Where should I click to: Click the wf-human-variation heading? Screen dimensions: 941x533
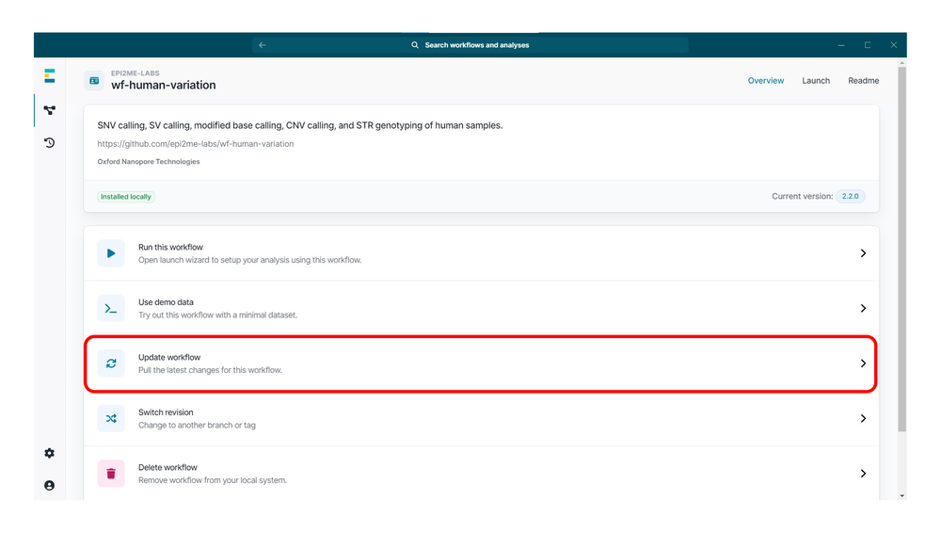pos(163,86)
